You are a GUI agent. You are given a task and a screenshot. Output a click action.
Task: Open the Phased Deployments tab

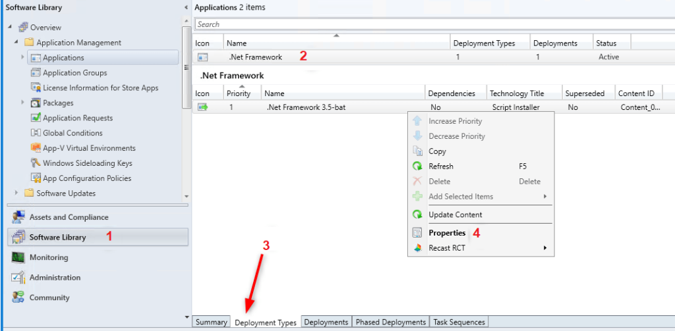pos(391,322)
